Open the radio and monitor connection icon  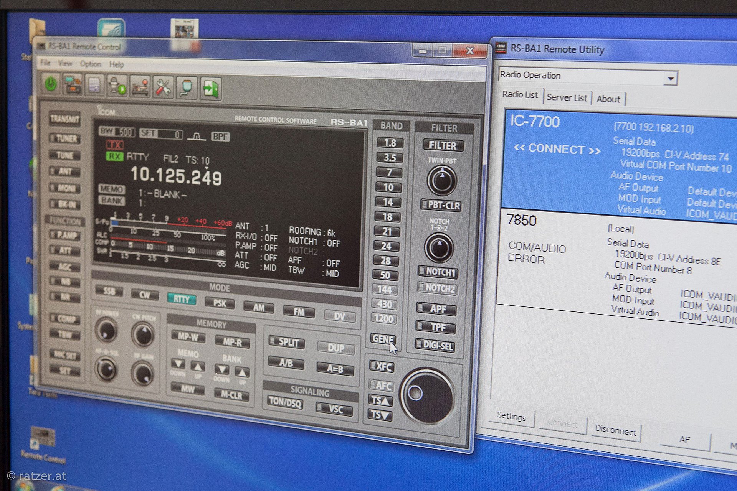tap(73, 84)
